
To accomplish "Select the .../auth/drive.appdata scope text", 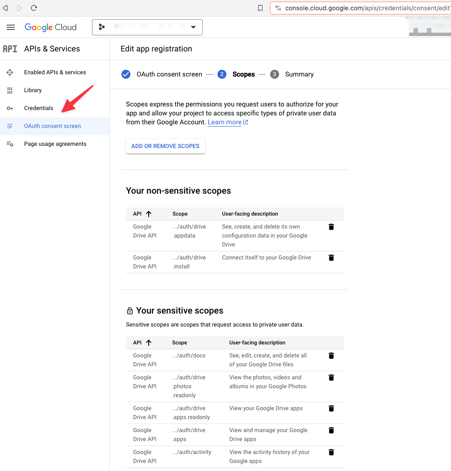I will 189,231.
